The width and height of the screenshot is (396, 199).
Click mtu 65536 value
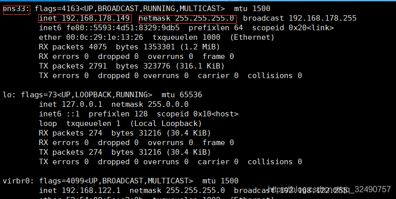pyautogui.click(x=182, y=95)
